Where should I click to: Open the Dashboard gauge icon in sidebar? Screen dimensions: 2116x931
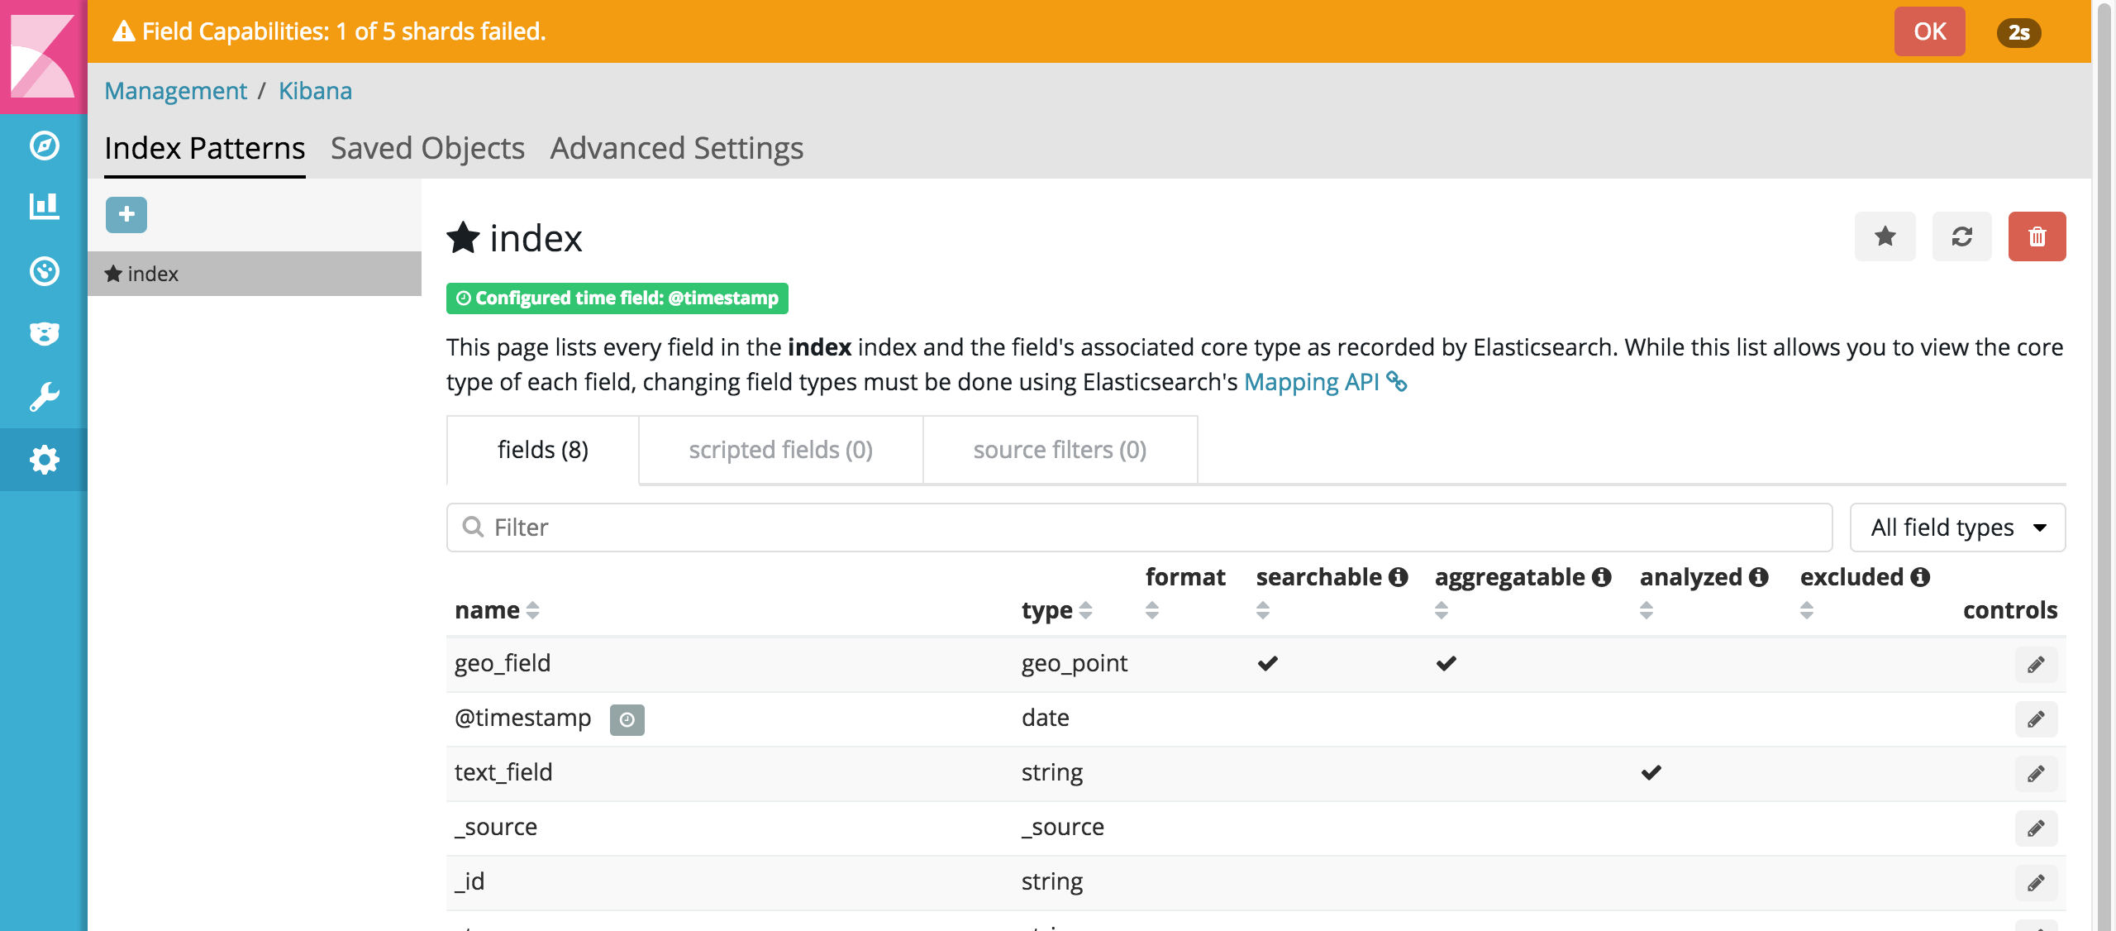tap(44, 271)
